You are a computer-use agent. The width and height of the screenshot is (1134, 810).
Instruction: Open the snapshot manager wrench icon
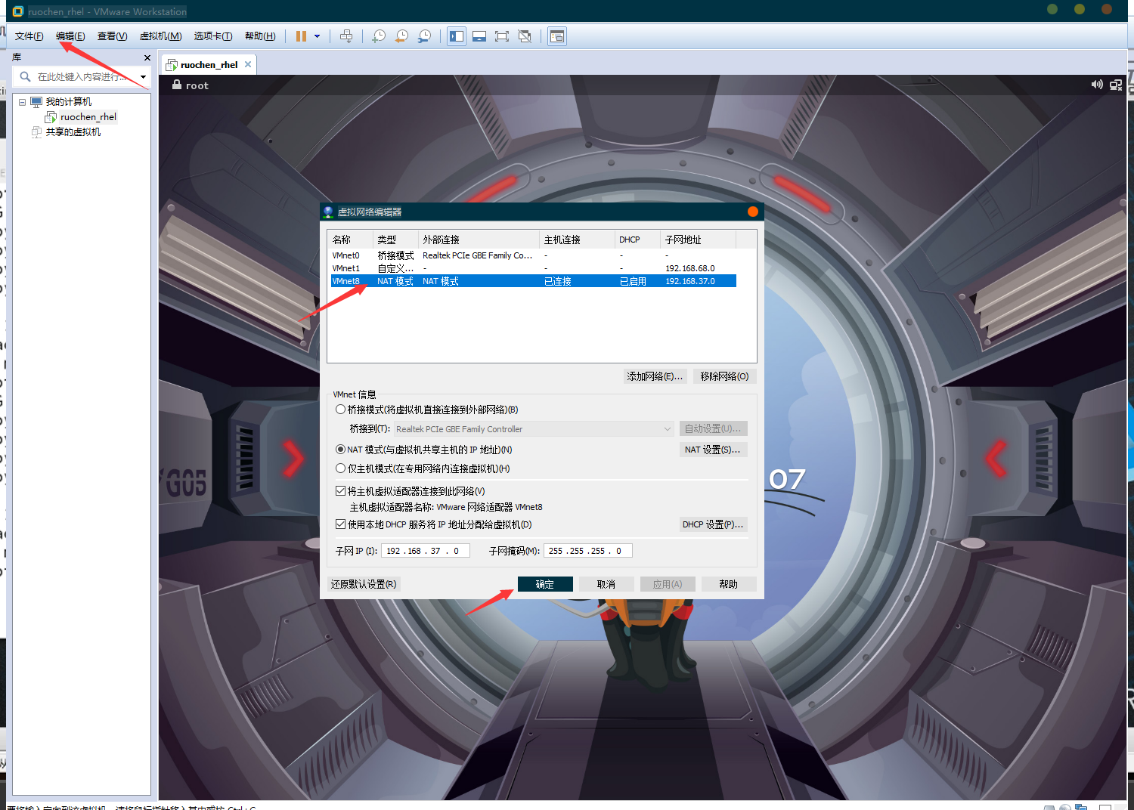pos(424,36)
